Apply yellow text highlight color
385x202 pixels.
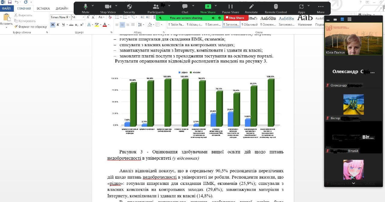97,25
